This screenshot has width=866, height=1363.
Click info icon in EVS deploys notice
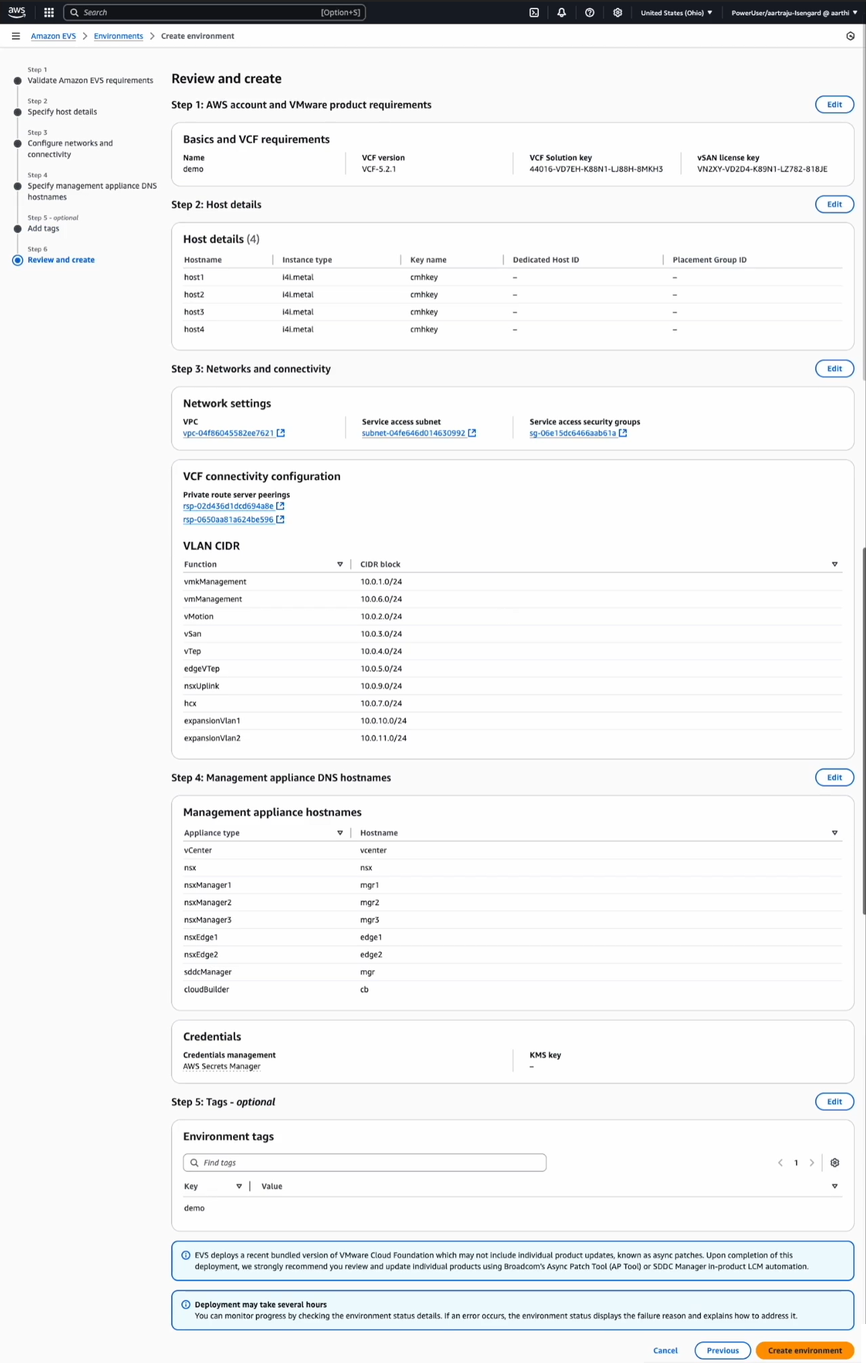186,1255
